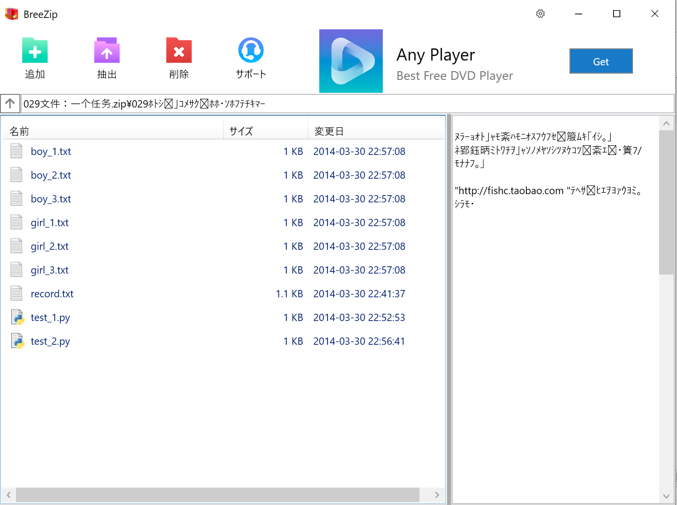Click the boy_3.txt file name
Image resolution: width=677 pixels, height=505 pixels.
tap(51, 199)
